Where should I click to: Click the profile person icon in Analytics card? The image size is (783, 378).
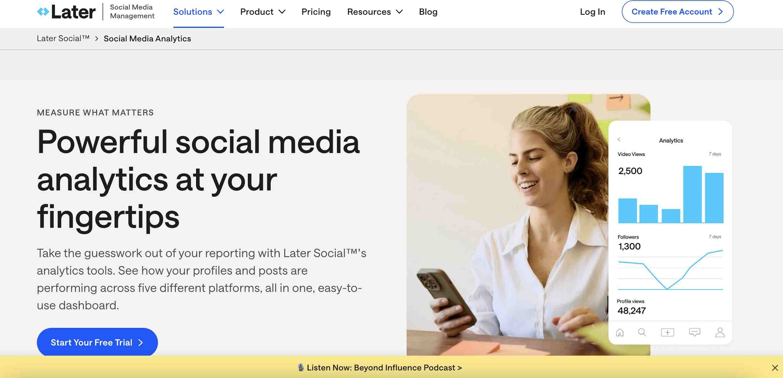[720, 332]
